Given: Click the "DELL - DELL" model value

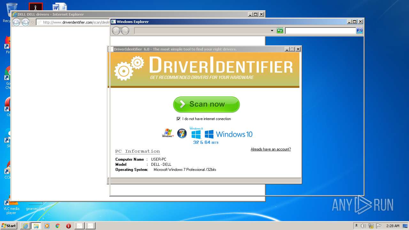Looking at the screenshot, I should pyautogui.click(x=161, y=165).
